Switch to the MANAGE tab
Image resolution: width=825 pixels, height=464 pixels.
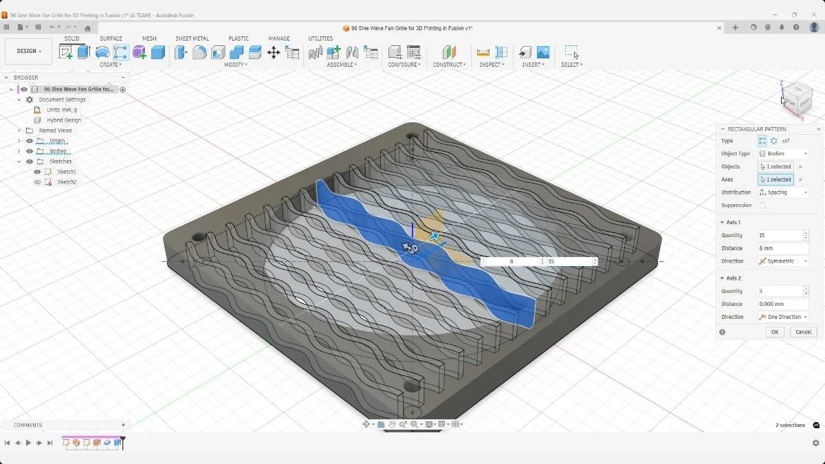tap(278, 38)
